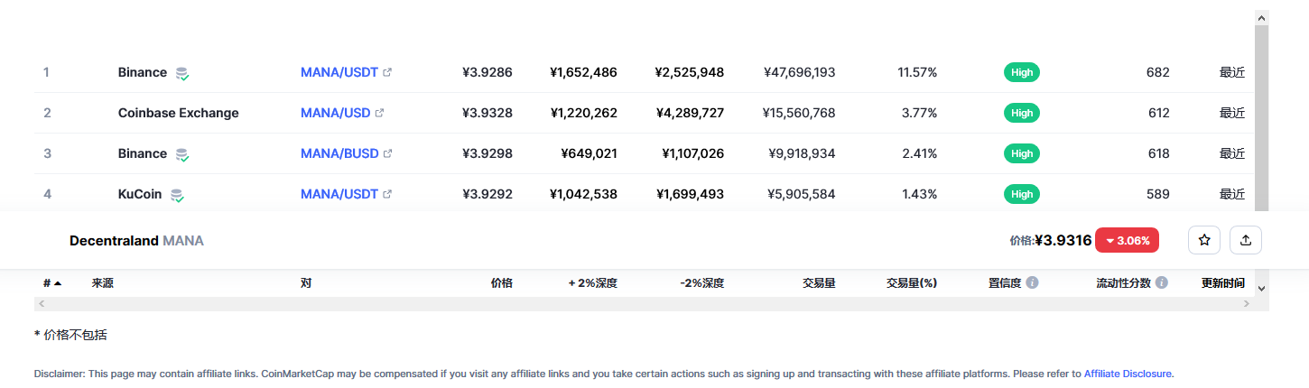Sort by the 来源 column header
This screenshot has width=1309, height=388.
coord(102,283)
